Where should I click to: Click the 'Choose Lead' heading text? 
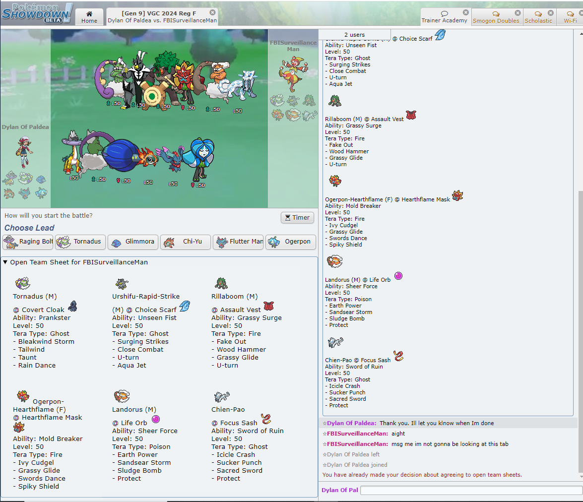[29, 228]
